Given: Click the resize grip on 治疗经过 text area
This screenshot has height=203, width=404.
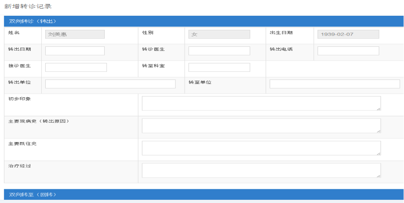Looking at the screenshot, I should coord(379,176).
